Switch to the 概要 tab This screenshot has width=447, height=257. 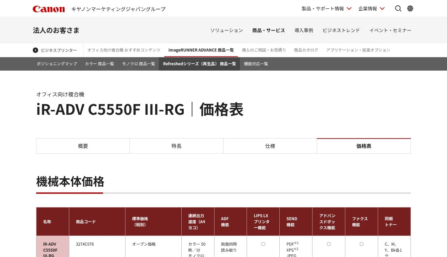coord(83,146)
